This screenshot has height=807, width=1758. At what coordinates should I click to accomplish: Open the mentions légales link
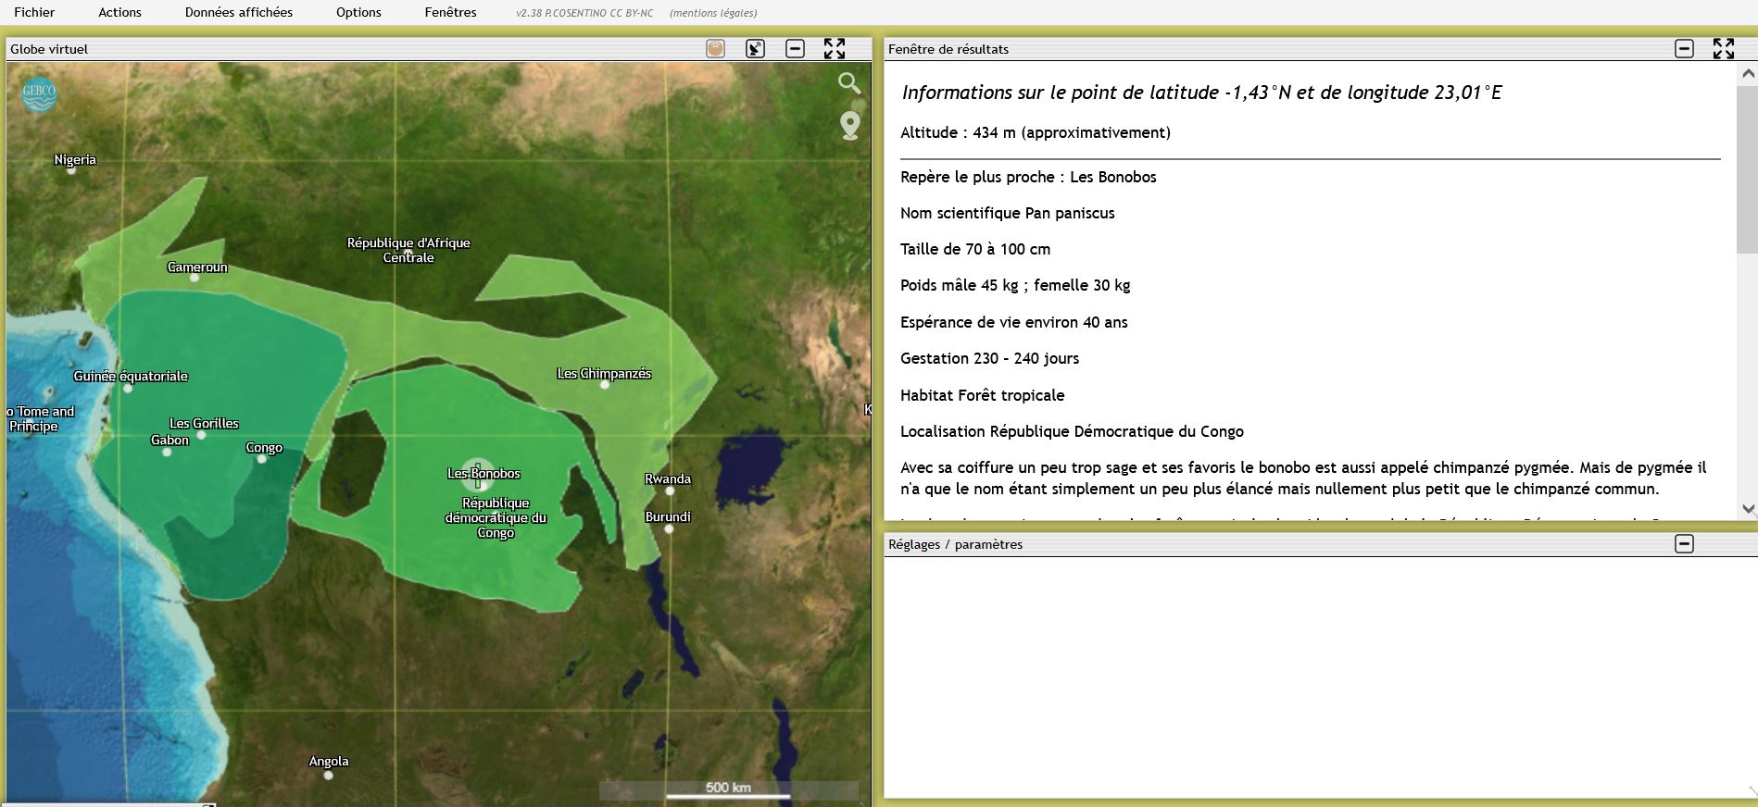coord(712,13)
